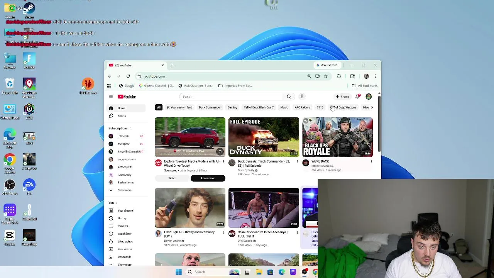Click the Create button
The height and width of the screenshot is (278, 494).
click(342, 97)
